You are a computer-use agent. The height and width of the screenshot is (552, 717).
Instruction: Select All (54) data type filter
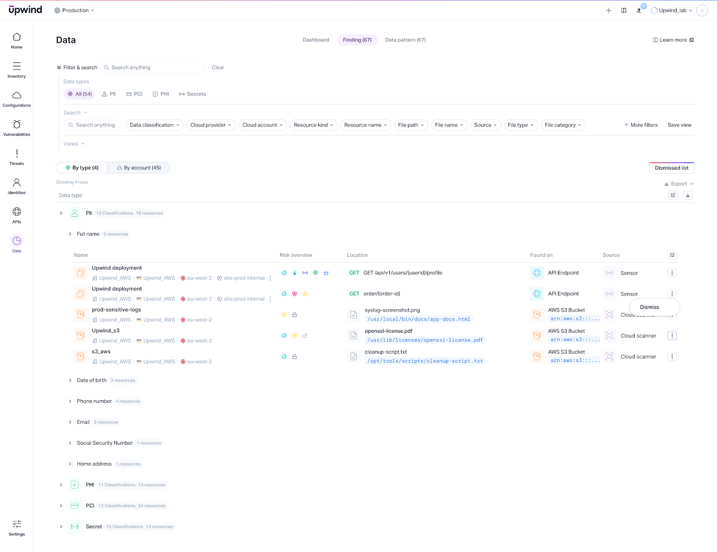(79, 94)
